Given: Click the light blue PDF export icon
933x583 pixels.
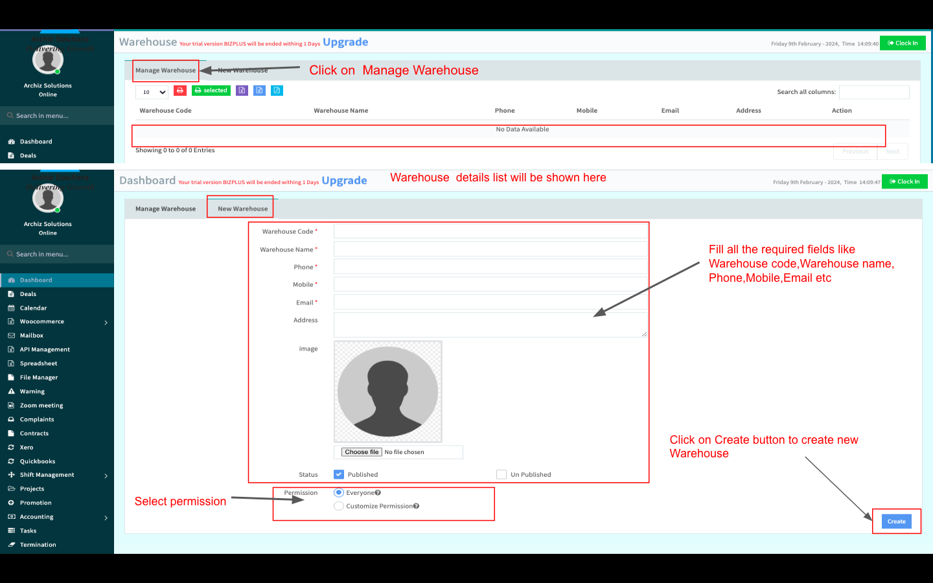Looking at the screenshot, I should pos(277,91).
